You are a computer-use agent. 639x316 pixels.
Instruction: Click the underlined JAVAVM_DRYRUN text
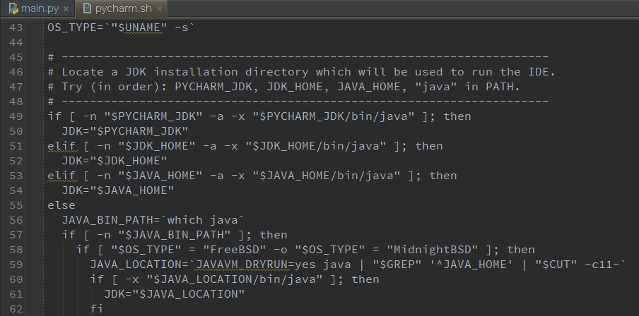(242, 265)
